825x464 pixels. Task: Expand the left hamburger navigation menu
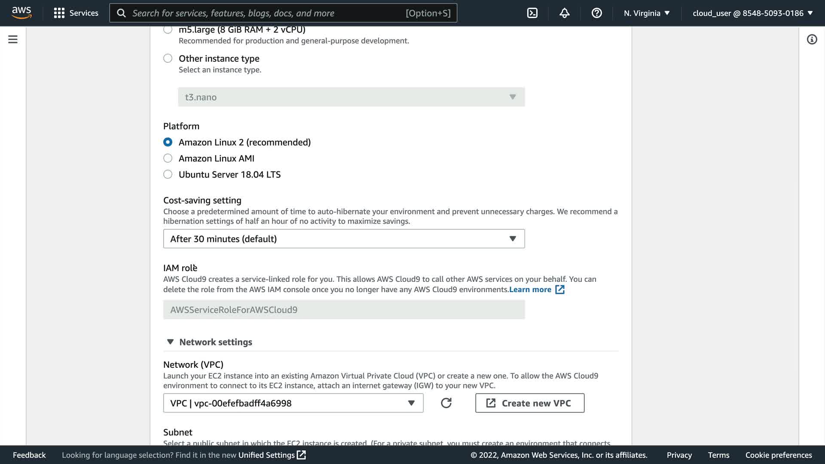(13, 40)
